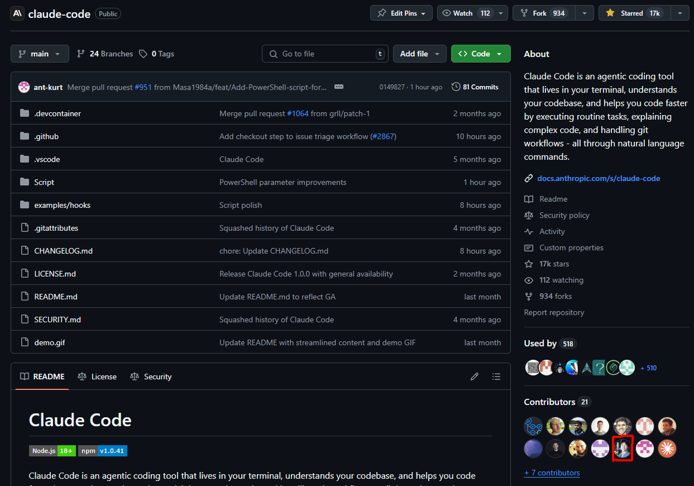Viewport: 694px width, 486px height.
Task: Click the dark purple sphere contributor avatar
Action: (x=533, y=448)
